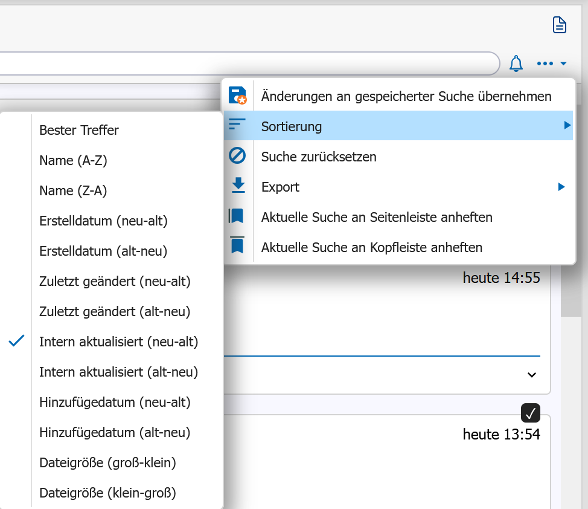Image resolution: width=588 pixels, height=509 pixels.
Task: Click the export download arrow icon
Action: pos(238,186)
